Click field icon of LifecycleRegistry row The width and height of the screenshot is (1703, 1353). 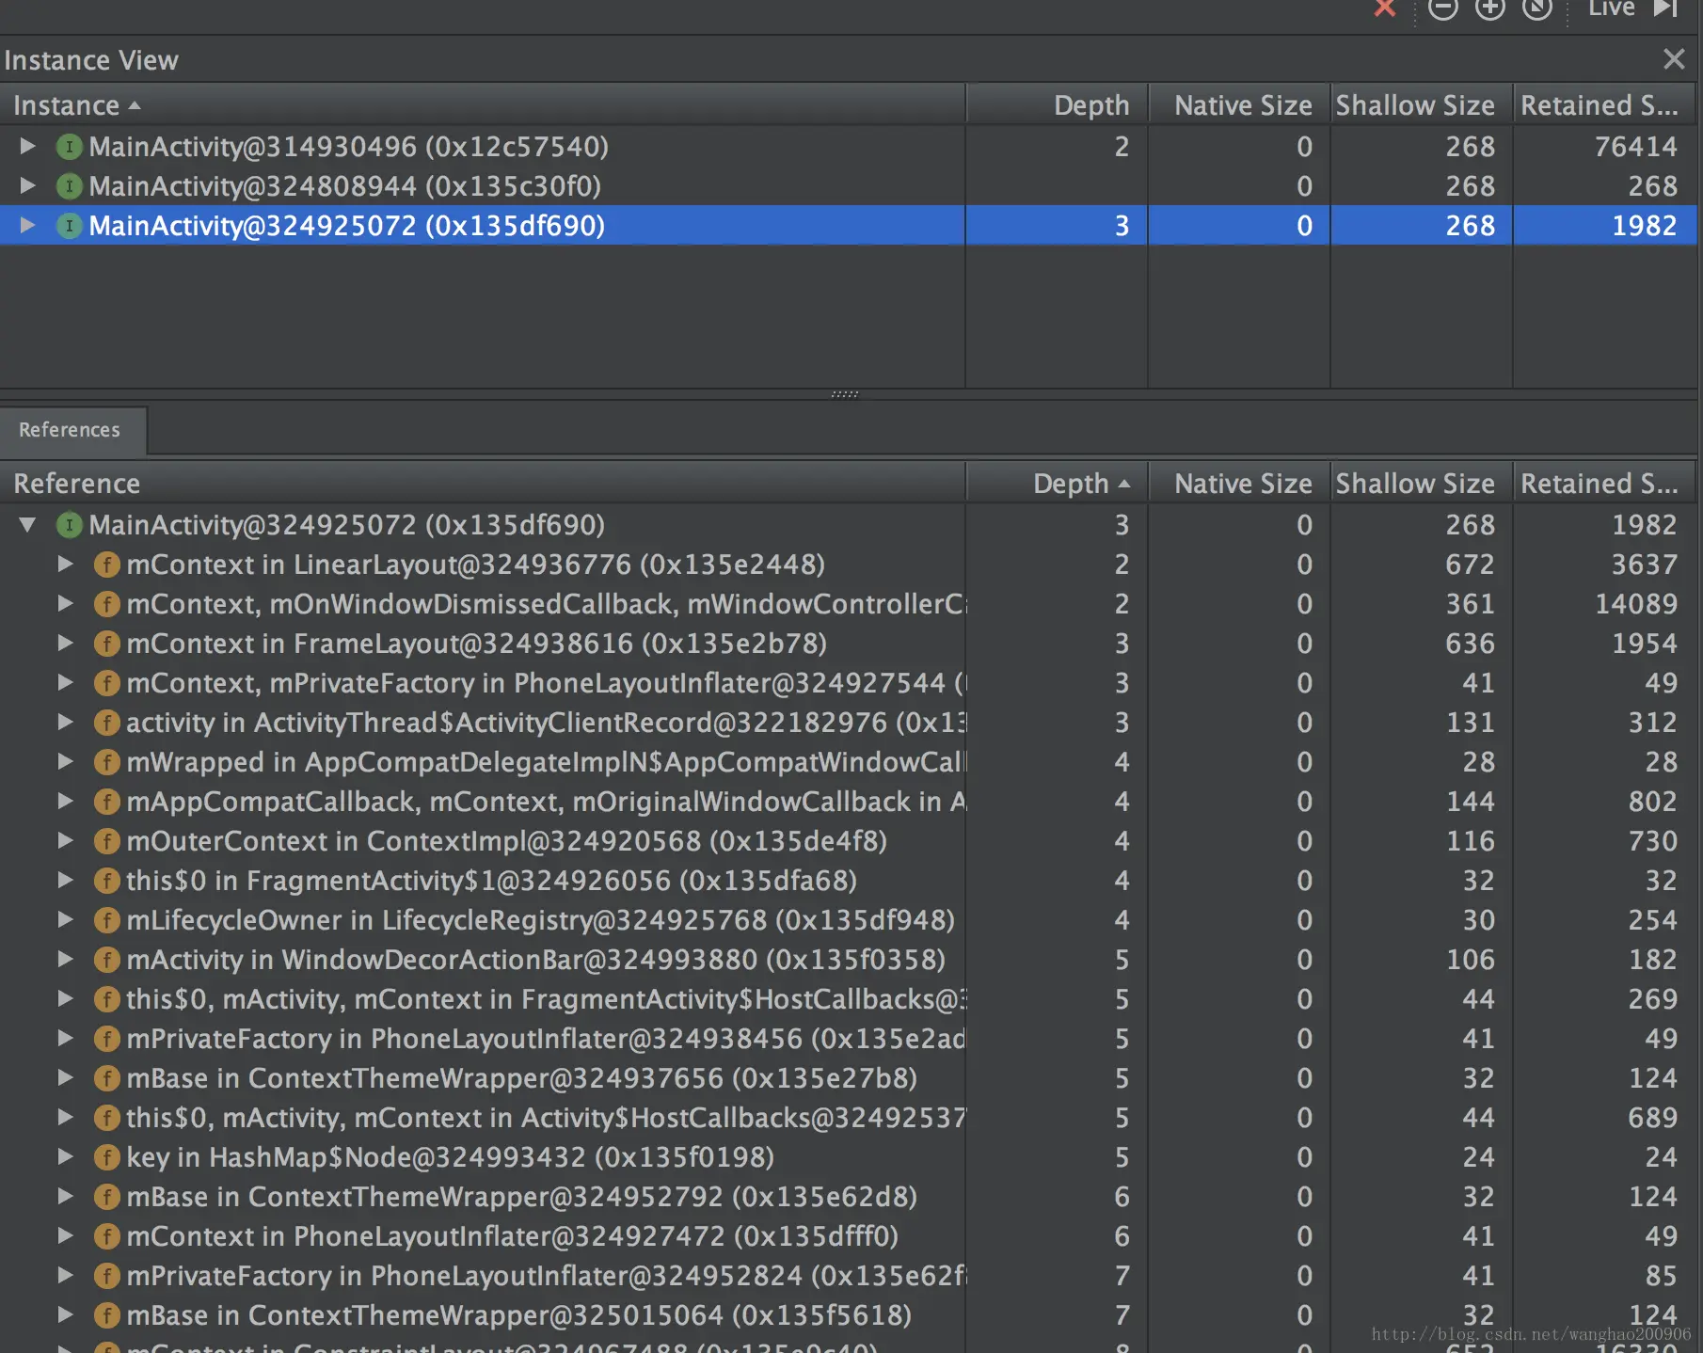tap(107, 920)
